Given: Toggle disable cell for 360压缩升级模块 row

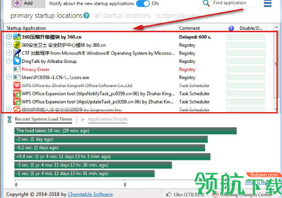Looking at the screenshot, I should pos(245,37).
